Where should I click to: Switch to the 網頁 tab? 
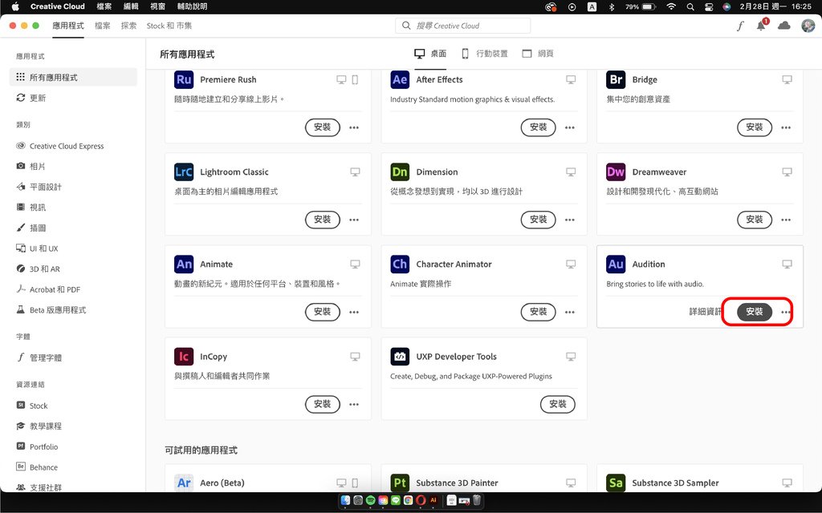click(538, 54)
